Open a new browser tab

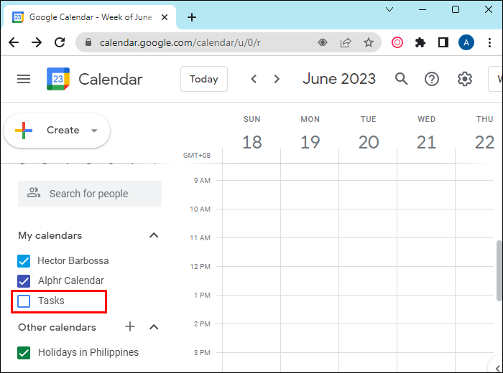(192, 17)
